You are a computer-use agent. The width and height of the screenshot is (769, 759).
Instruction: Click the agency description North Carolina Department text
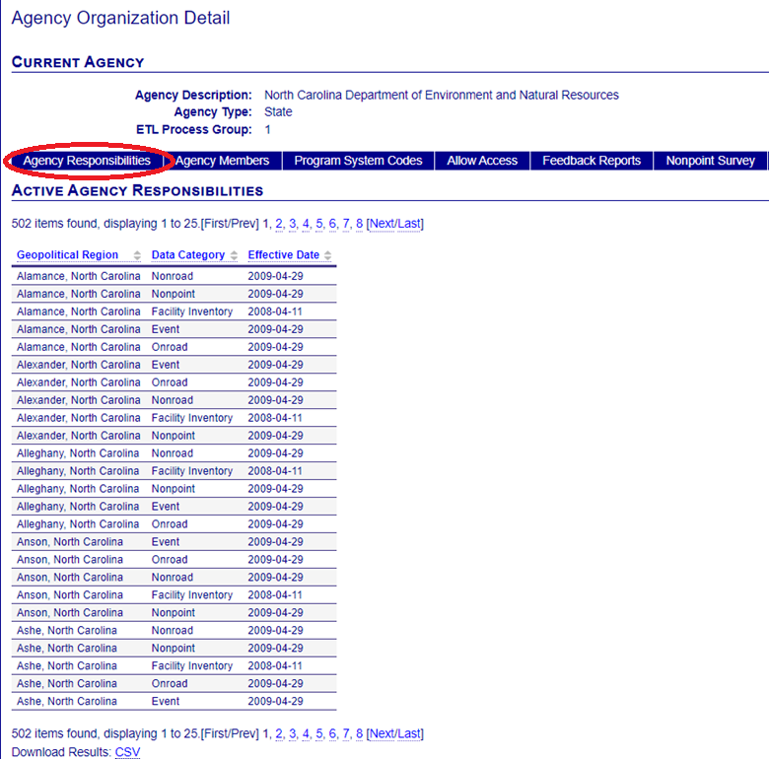click(x=442, y=95)
